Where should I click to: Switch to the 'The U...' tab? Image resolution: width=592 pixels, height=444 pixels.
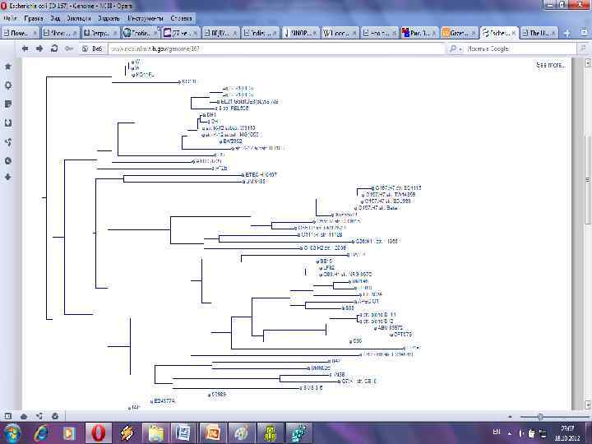click(x=539, y=33)
